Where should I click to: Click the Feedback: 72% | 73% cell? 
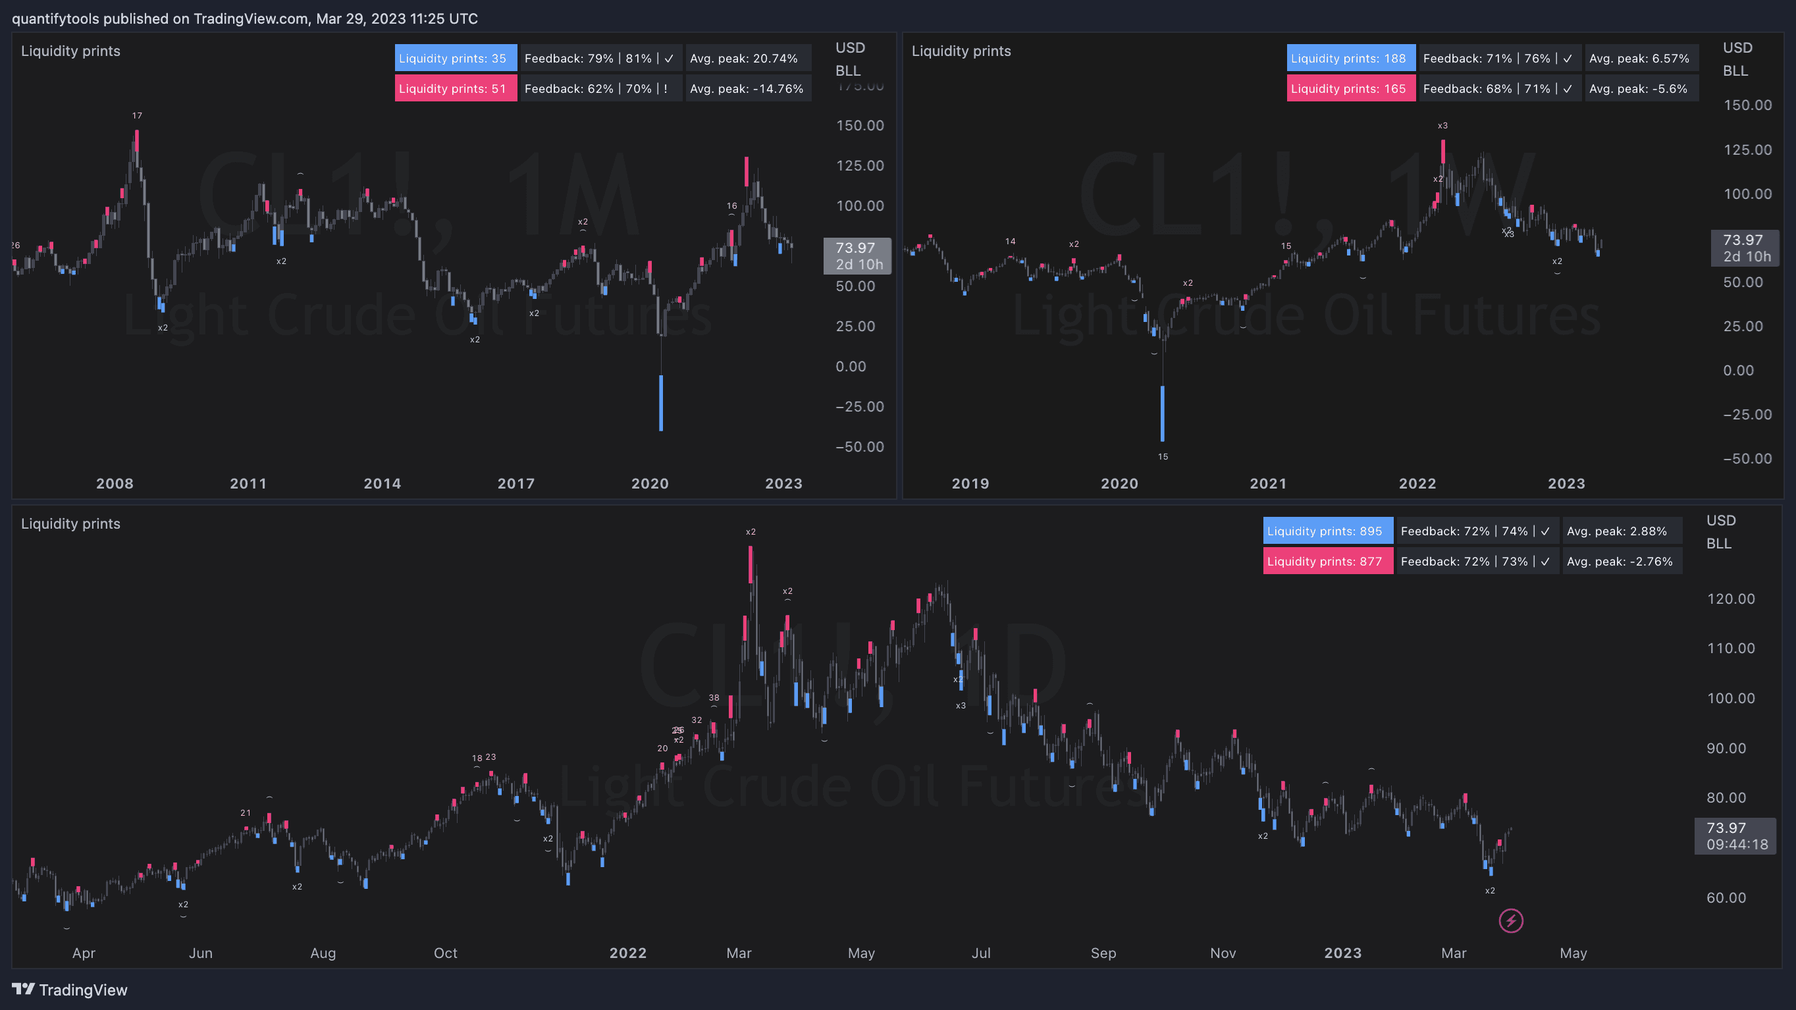click(1477, 561)
